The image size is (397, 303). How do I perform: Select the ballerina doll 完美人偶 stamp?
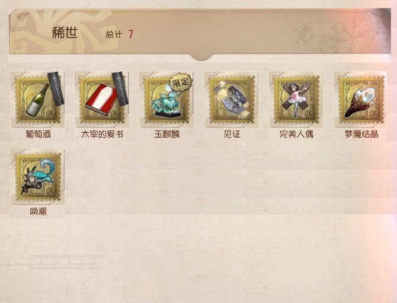click(296, 100)
